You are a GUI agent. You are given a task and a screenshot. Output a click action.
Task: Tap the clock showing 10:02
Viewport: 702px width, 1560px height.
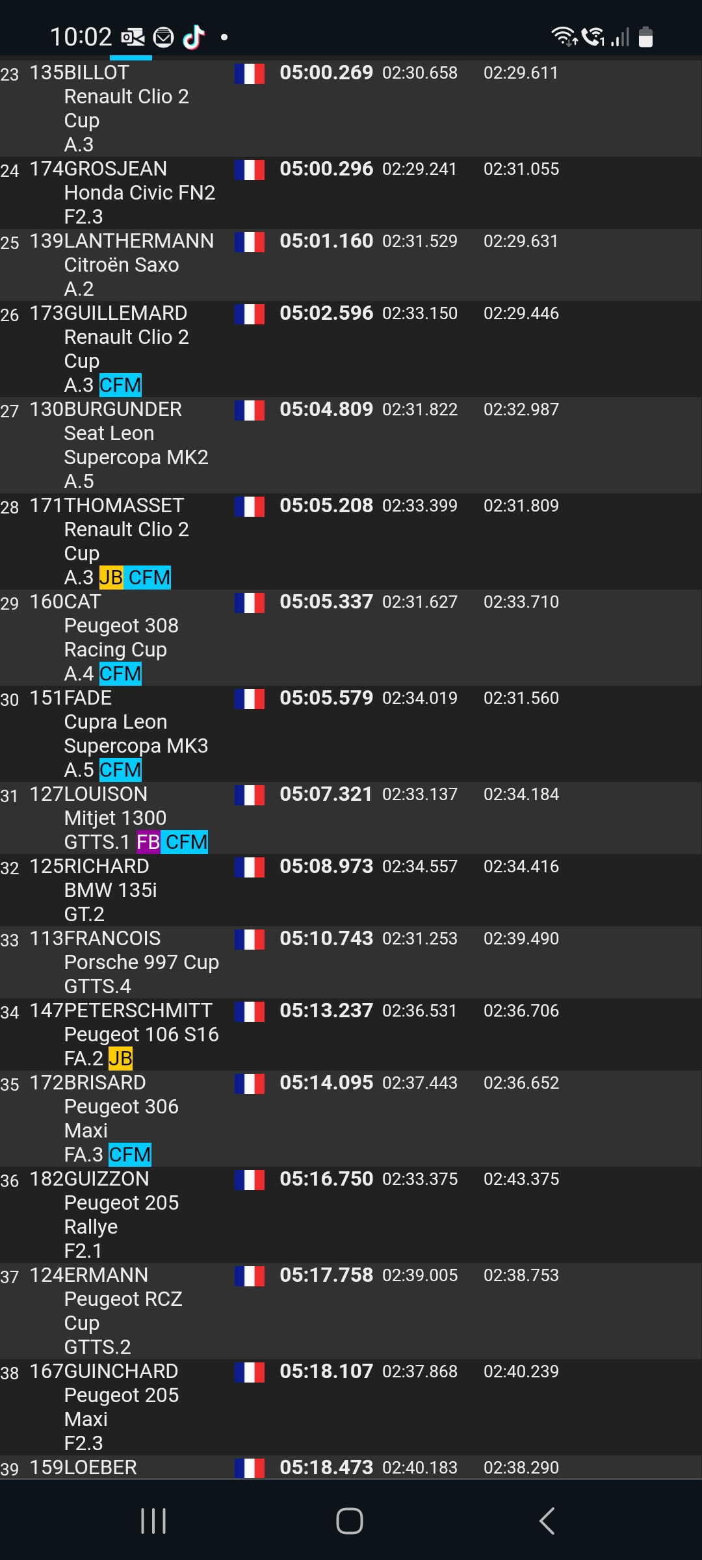(81, 37)
